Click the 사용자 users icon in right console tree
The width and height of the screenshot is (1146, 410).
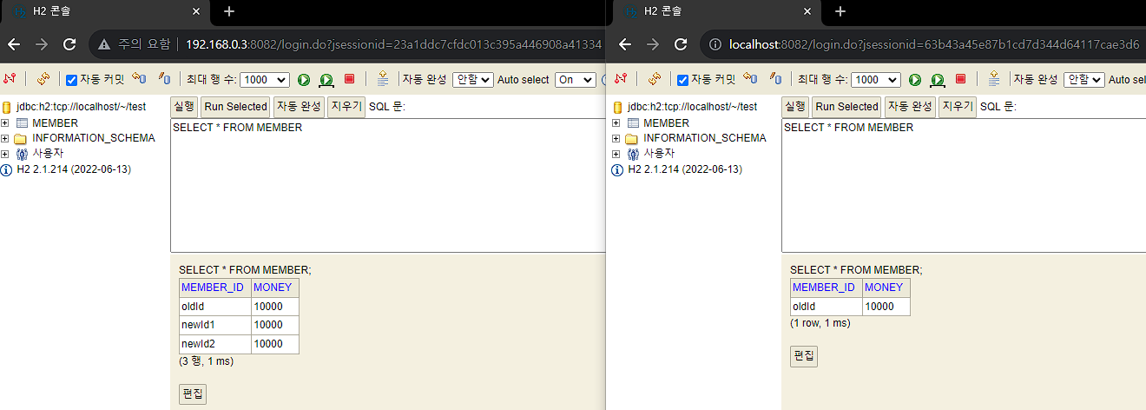click(633, 154)
